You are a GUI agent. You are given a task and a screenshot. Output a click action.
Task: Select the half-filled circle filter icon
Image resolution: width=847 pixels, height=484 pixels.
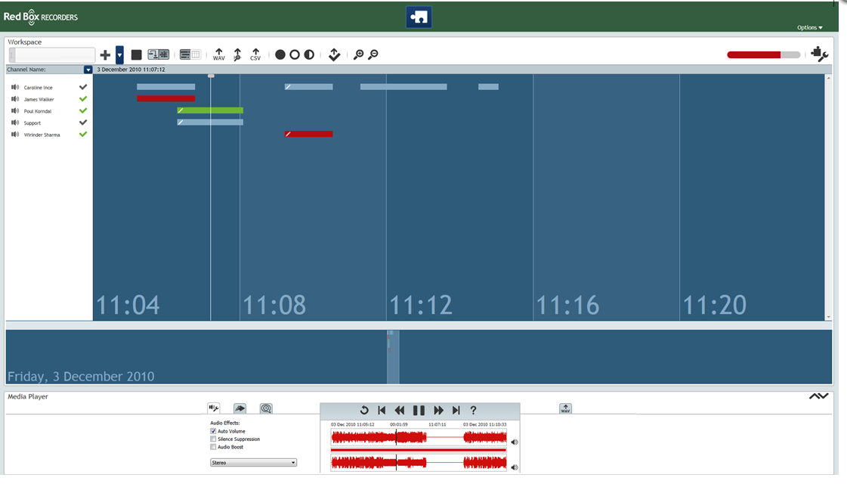click(x=309, y=55)
